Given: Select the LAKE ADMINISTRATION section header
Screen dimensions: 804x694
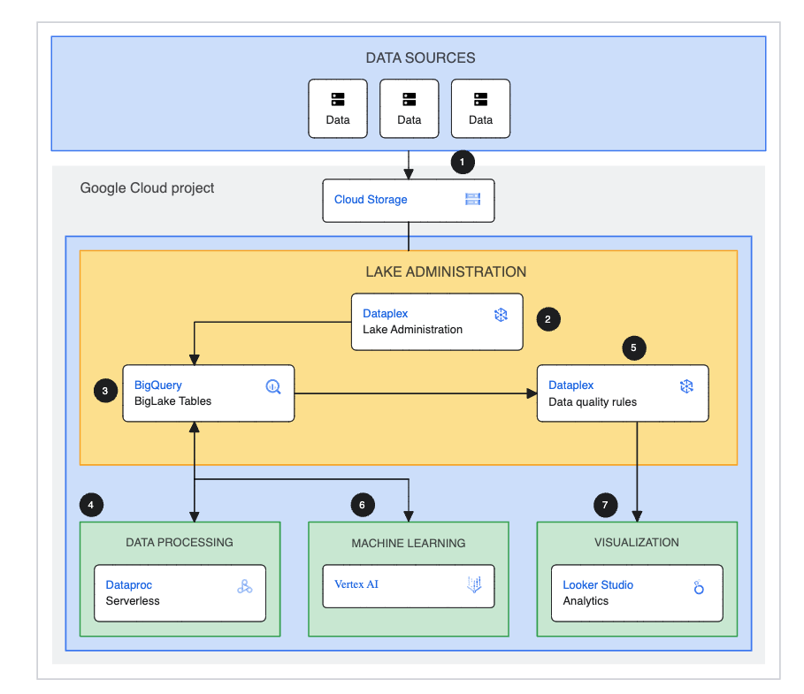Looking at the screenshot, I should coord(446,271).
